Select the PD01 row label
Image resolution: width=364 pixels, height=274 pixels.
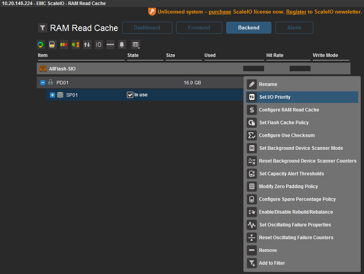pyautogui.click(x=62, y=82)
